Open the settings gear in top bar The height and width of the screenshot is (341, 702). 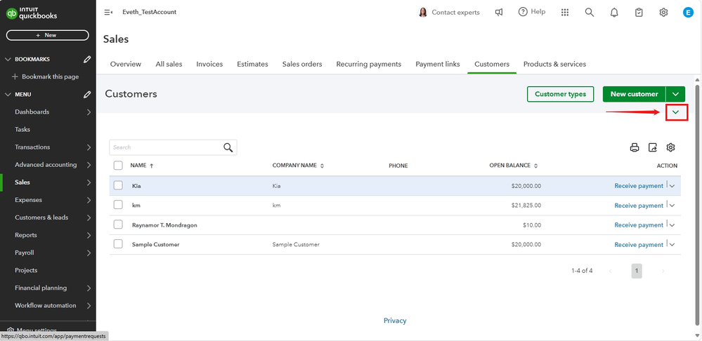pyautogui.click(x=663, y=12)
